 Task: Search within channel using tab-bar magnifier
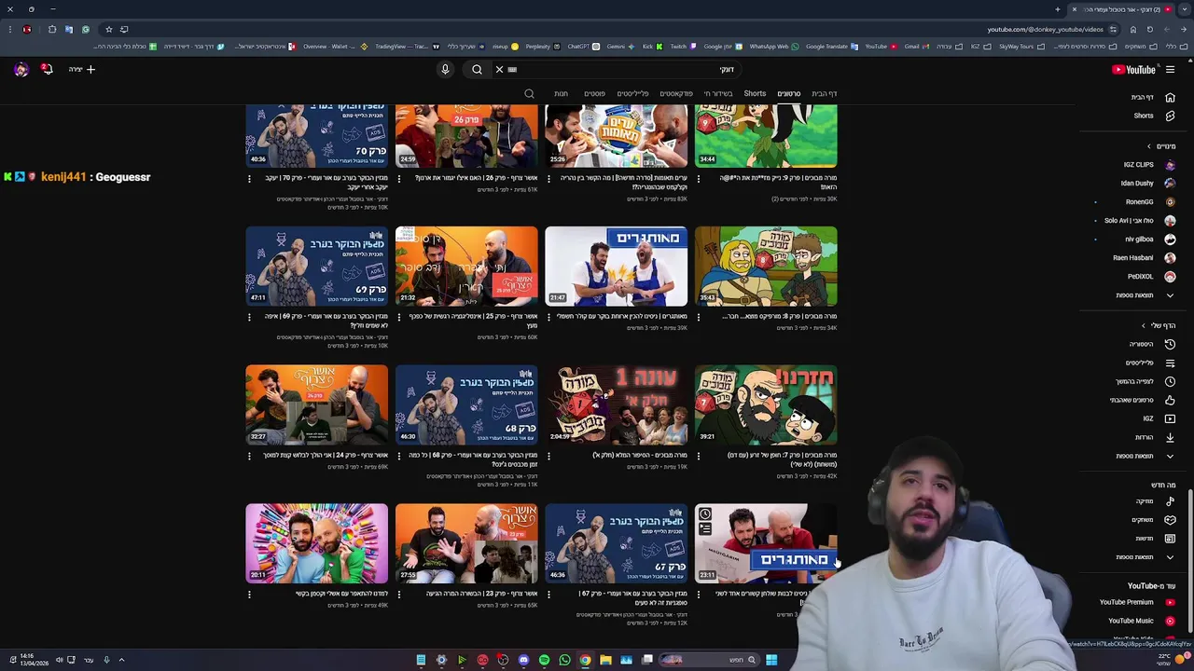529,93
